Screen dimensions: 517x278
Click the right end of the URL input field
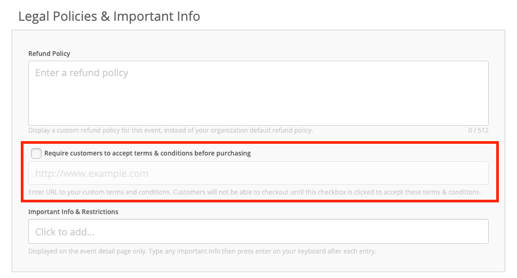coord(475,173)
